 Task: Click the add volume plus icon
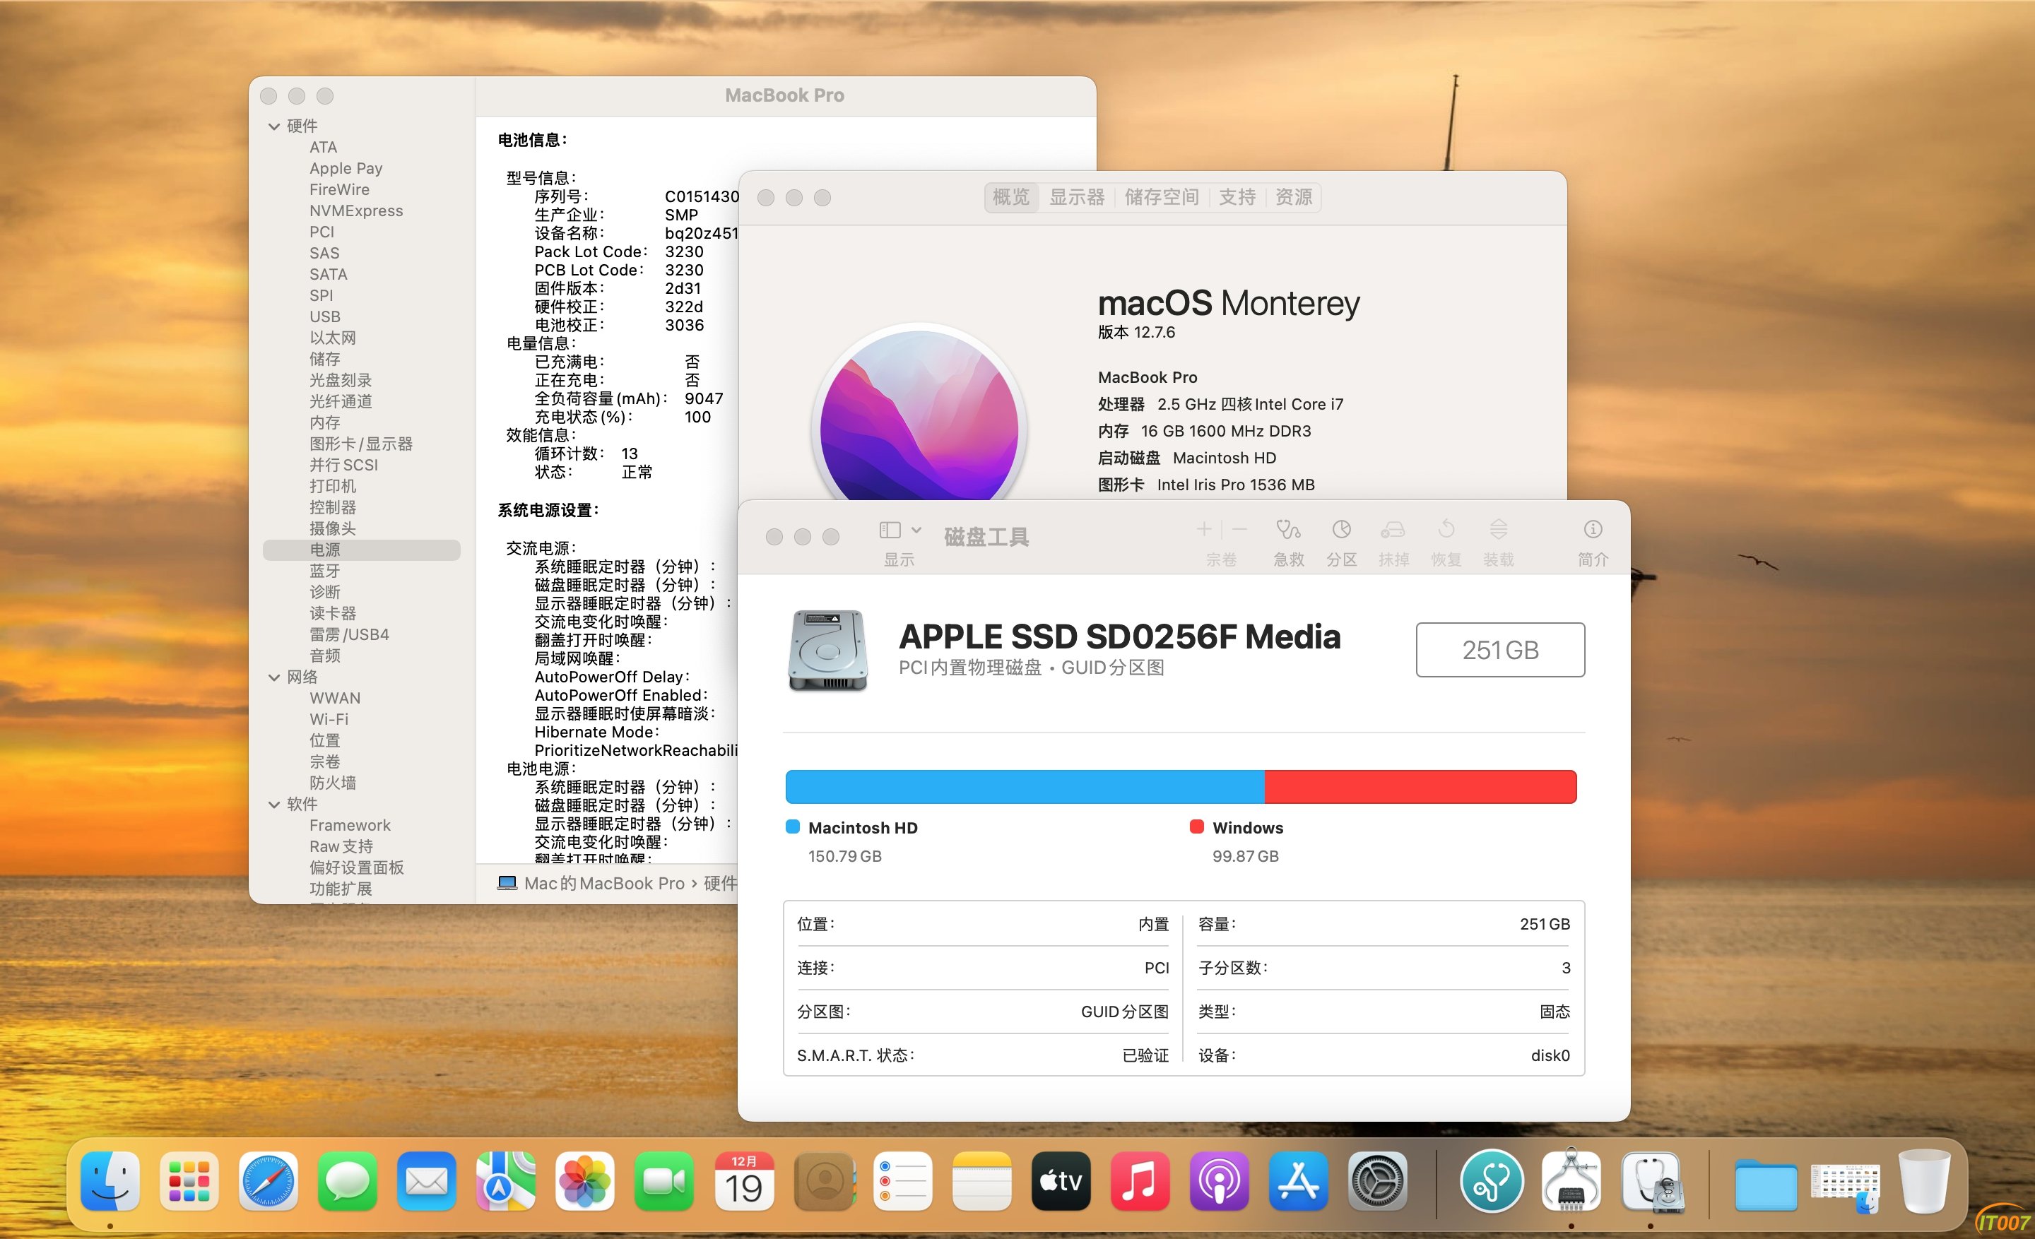[1204, 529]
